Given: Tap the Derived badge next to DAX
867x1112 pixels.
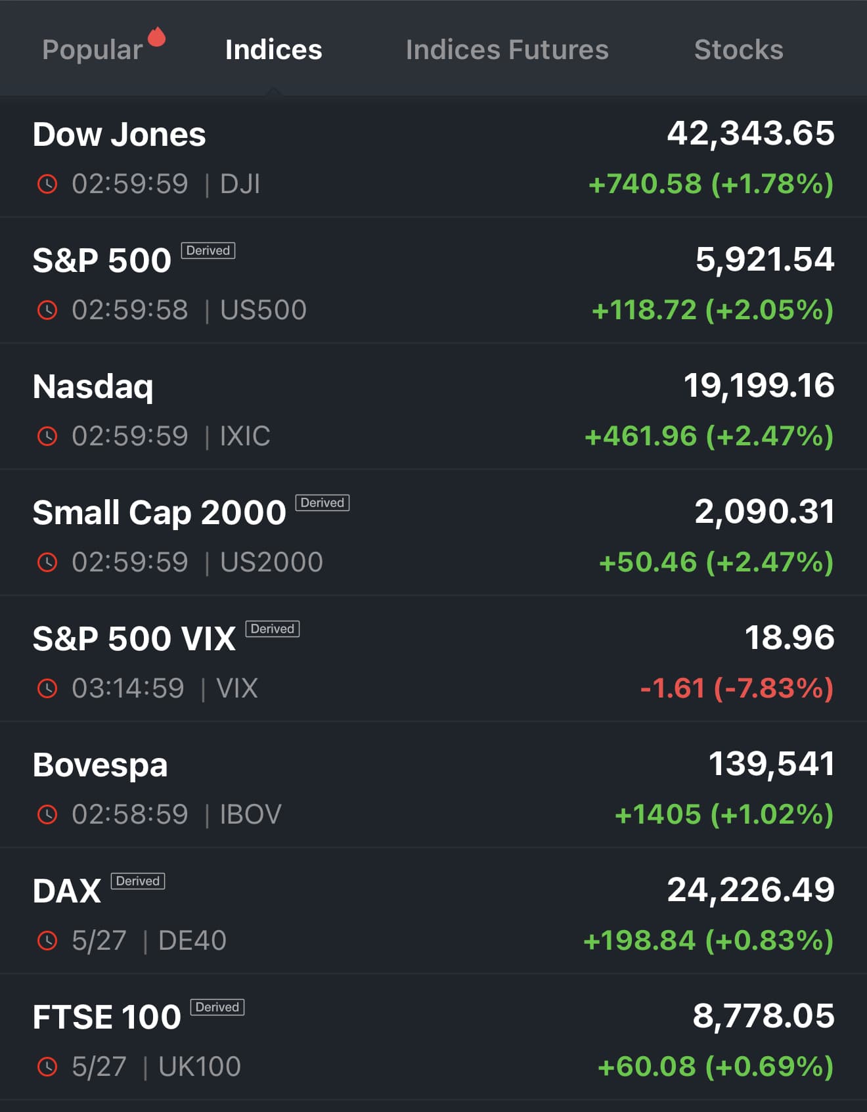Looking at the screenshot, I should pos(137,881).
